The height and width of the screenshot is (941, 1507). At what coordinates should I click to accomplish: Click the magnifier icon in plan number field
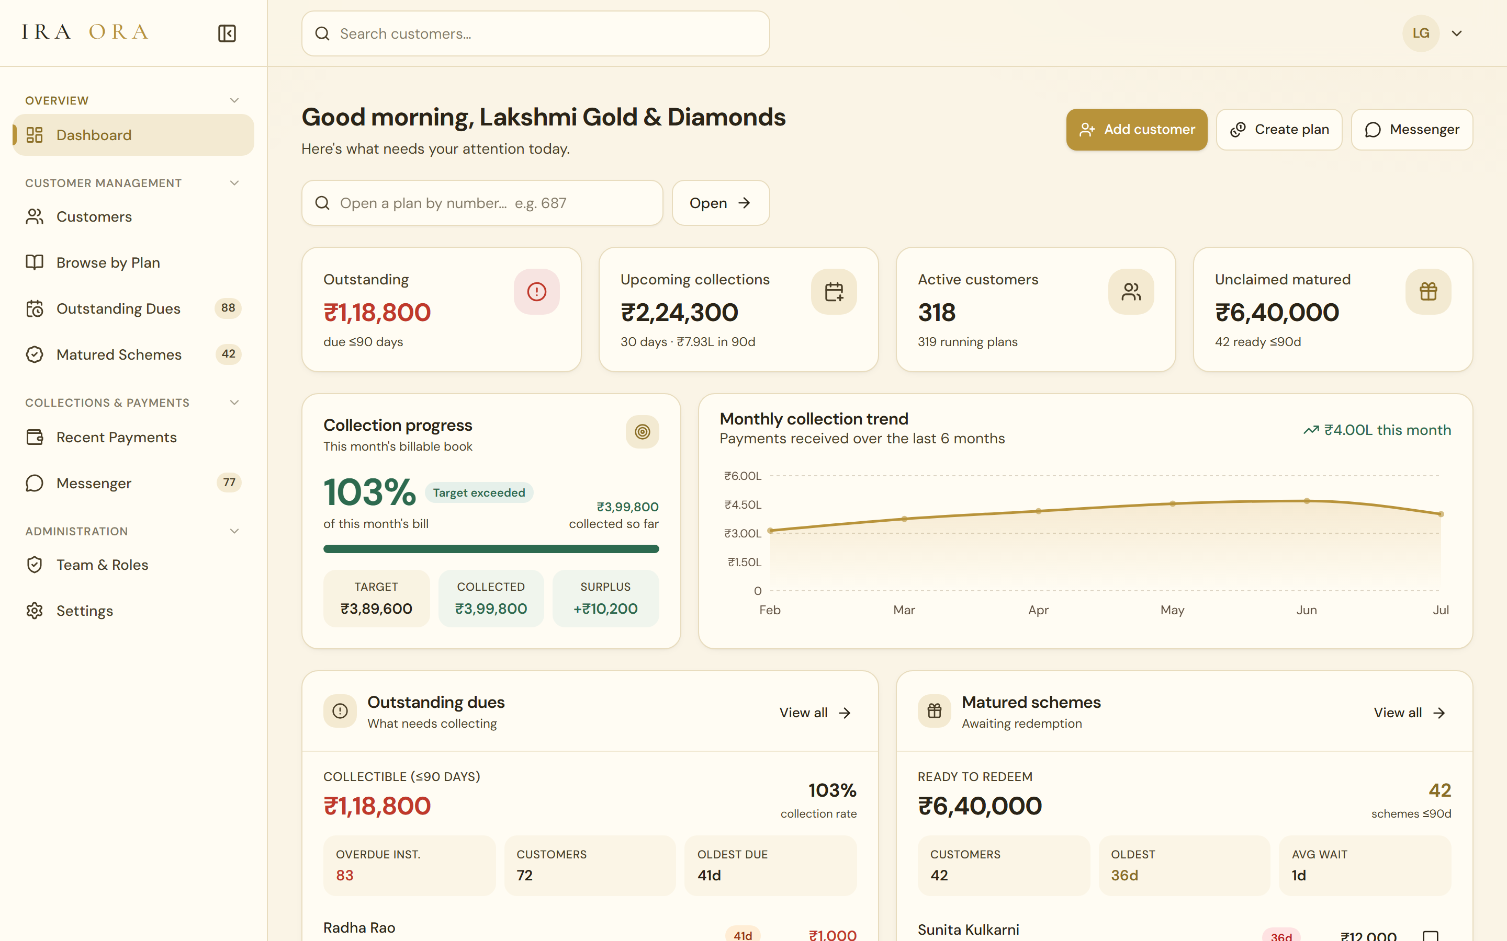point(322,203)
